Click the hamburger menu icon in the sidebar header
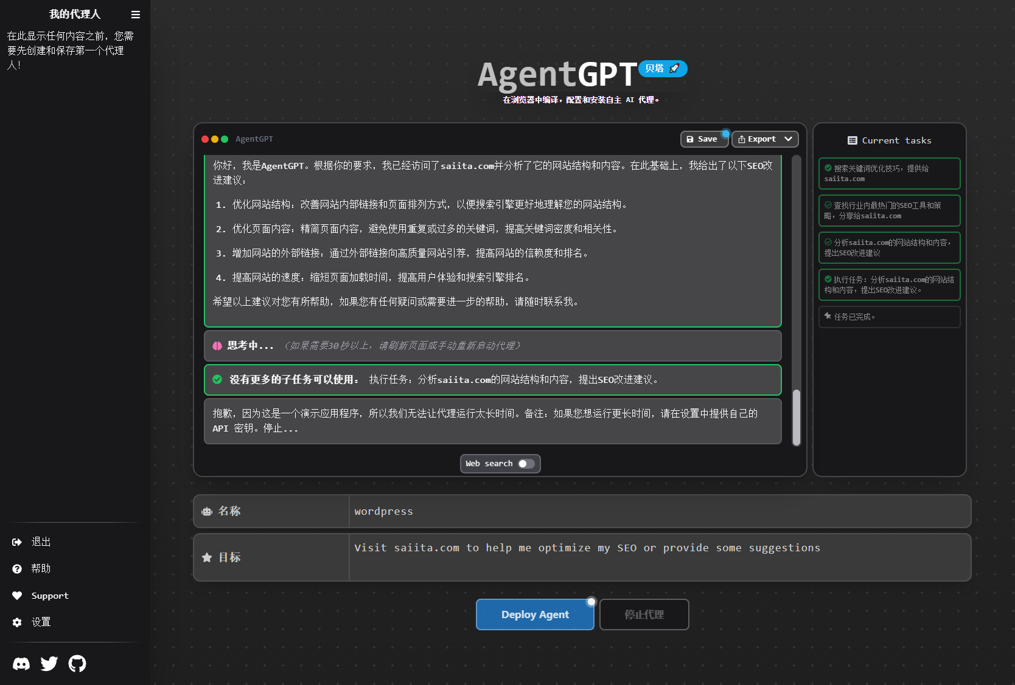This screenshot has width=1015, height=685. pyautogui.click(x=135, y=14)
